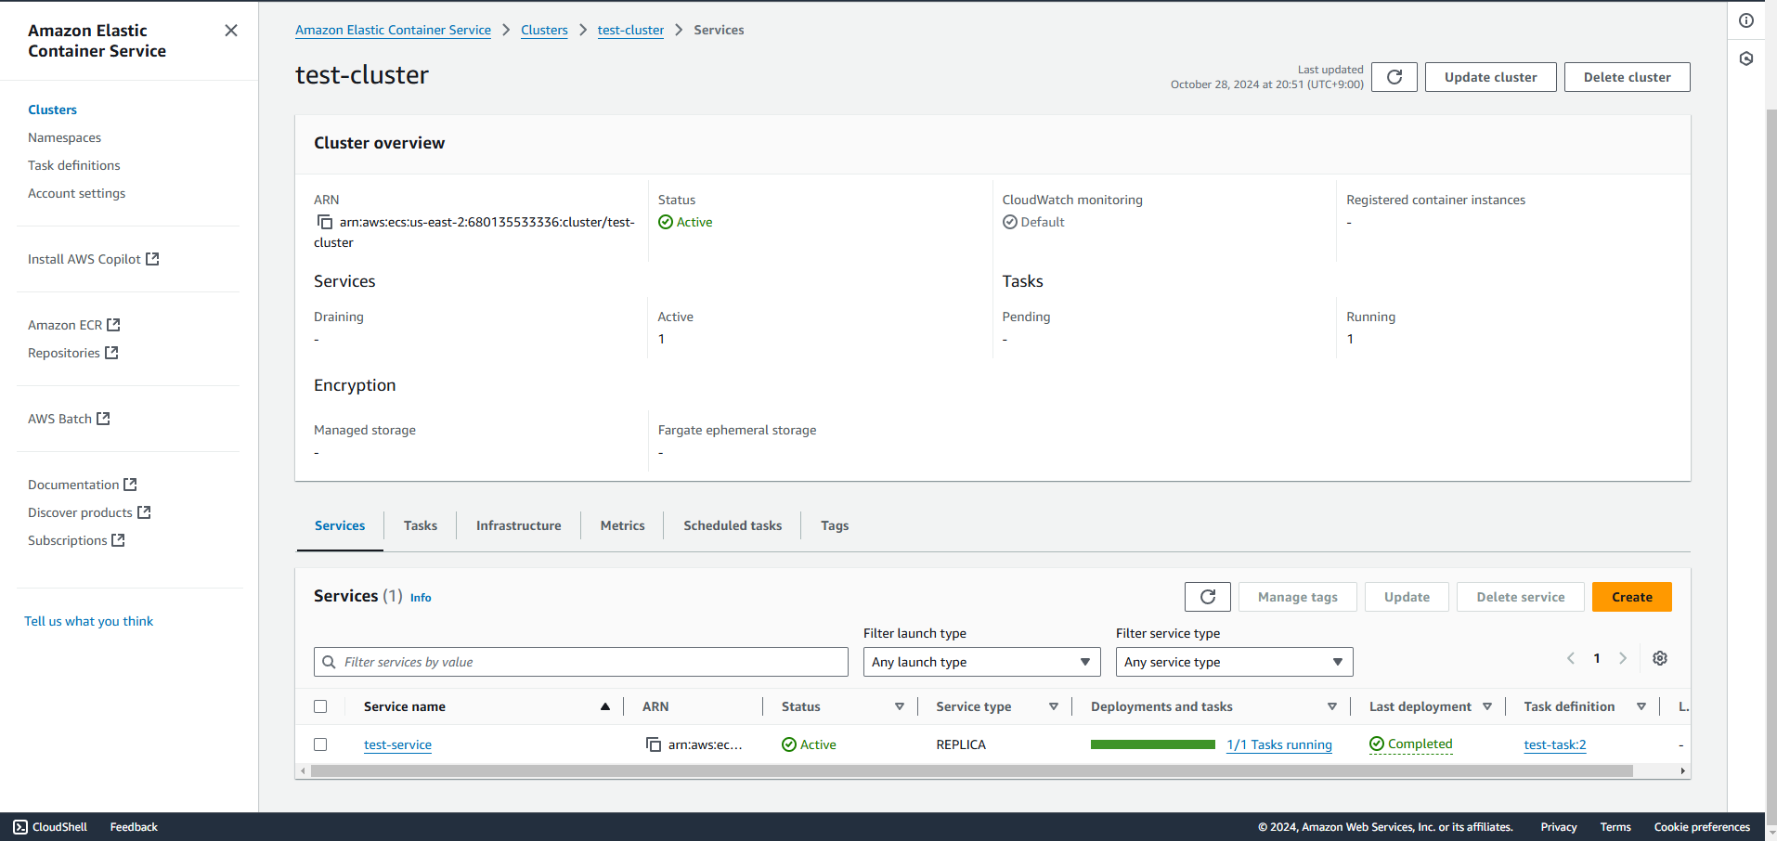Switch to the Services tab
Viewport: 1777px width, 841px height.
[x=340, y=525]
